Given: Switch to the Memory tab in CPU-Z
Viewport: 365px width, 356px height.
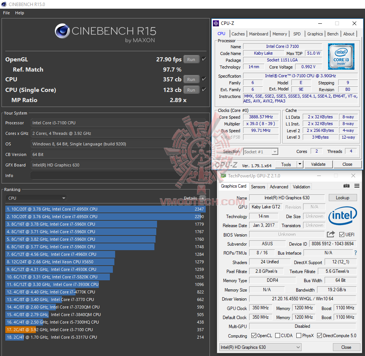Looking at the screenshot, I should pyautogui.click(x=280, y=34).
